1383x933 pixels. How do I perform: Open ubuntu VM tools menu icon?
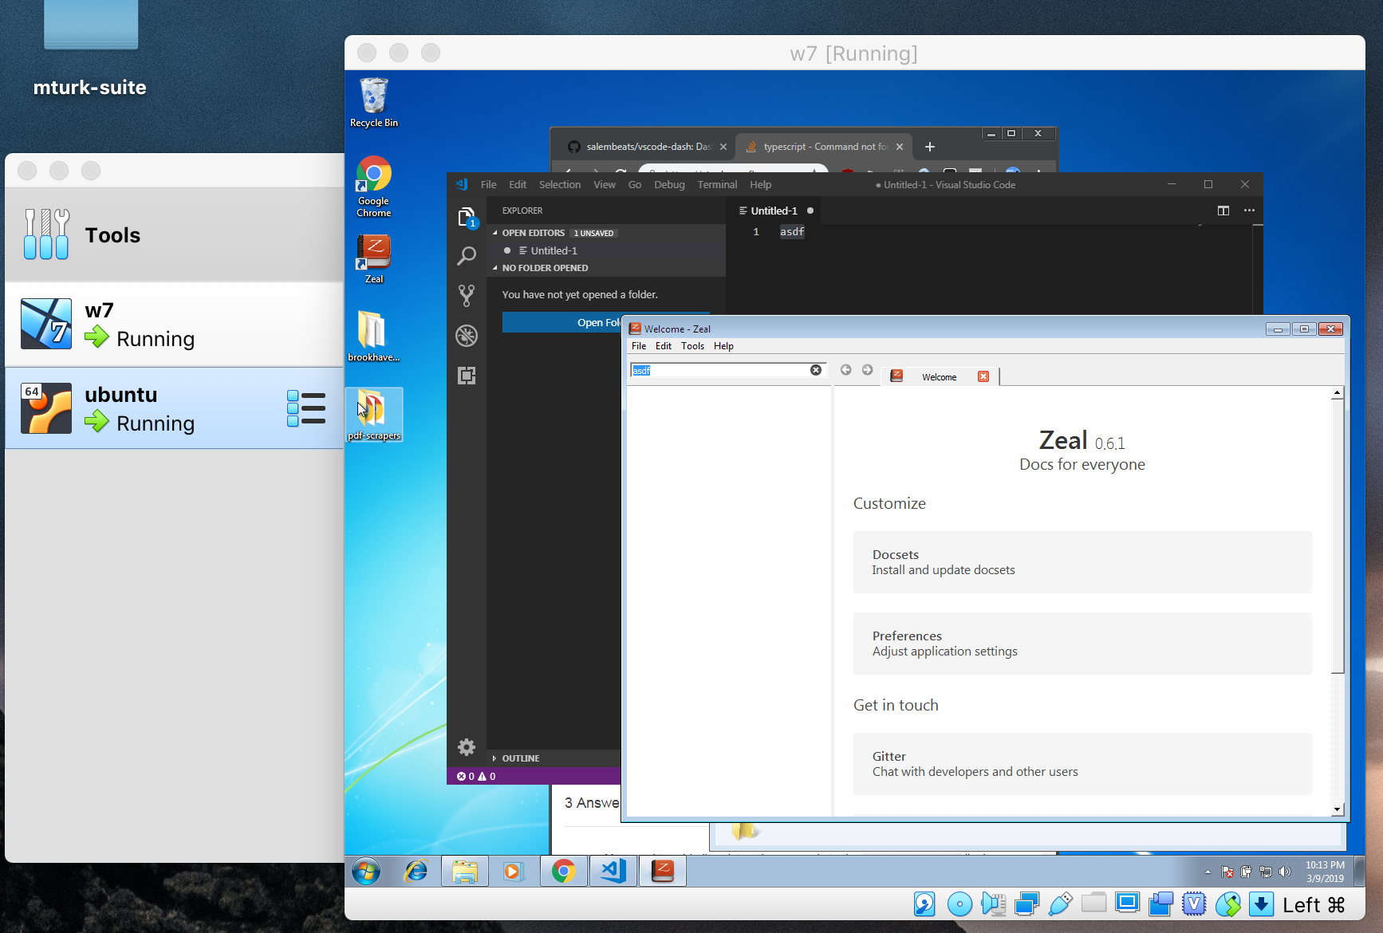[x=306, y=408]
